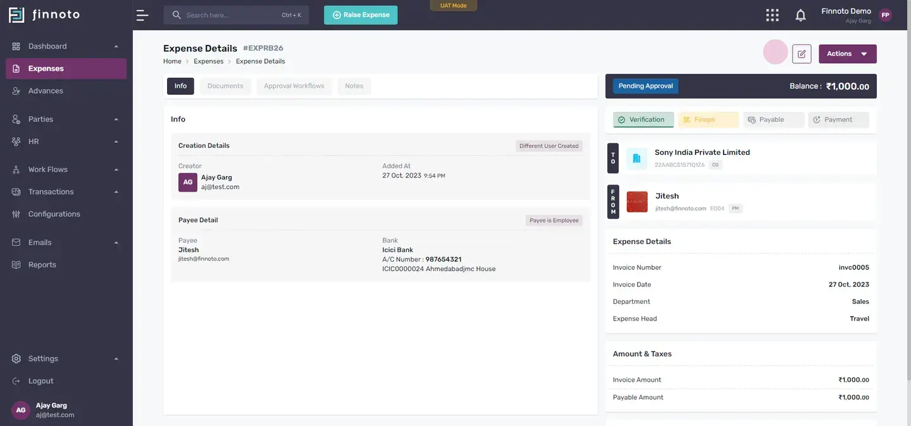Click the Pending Approval status button

646,86
